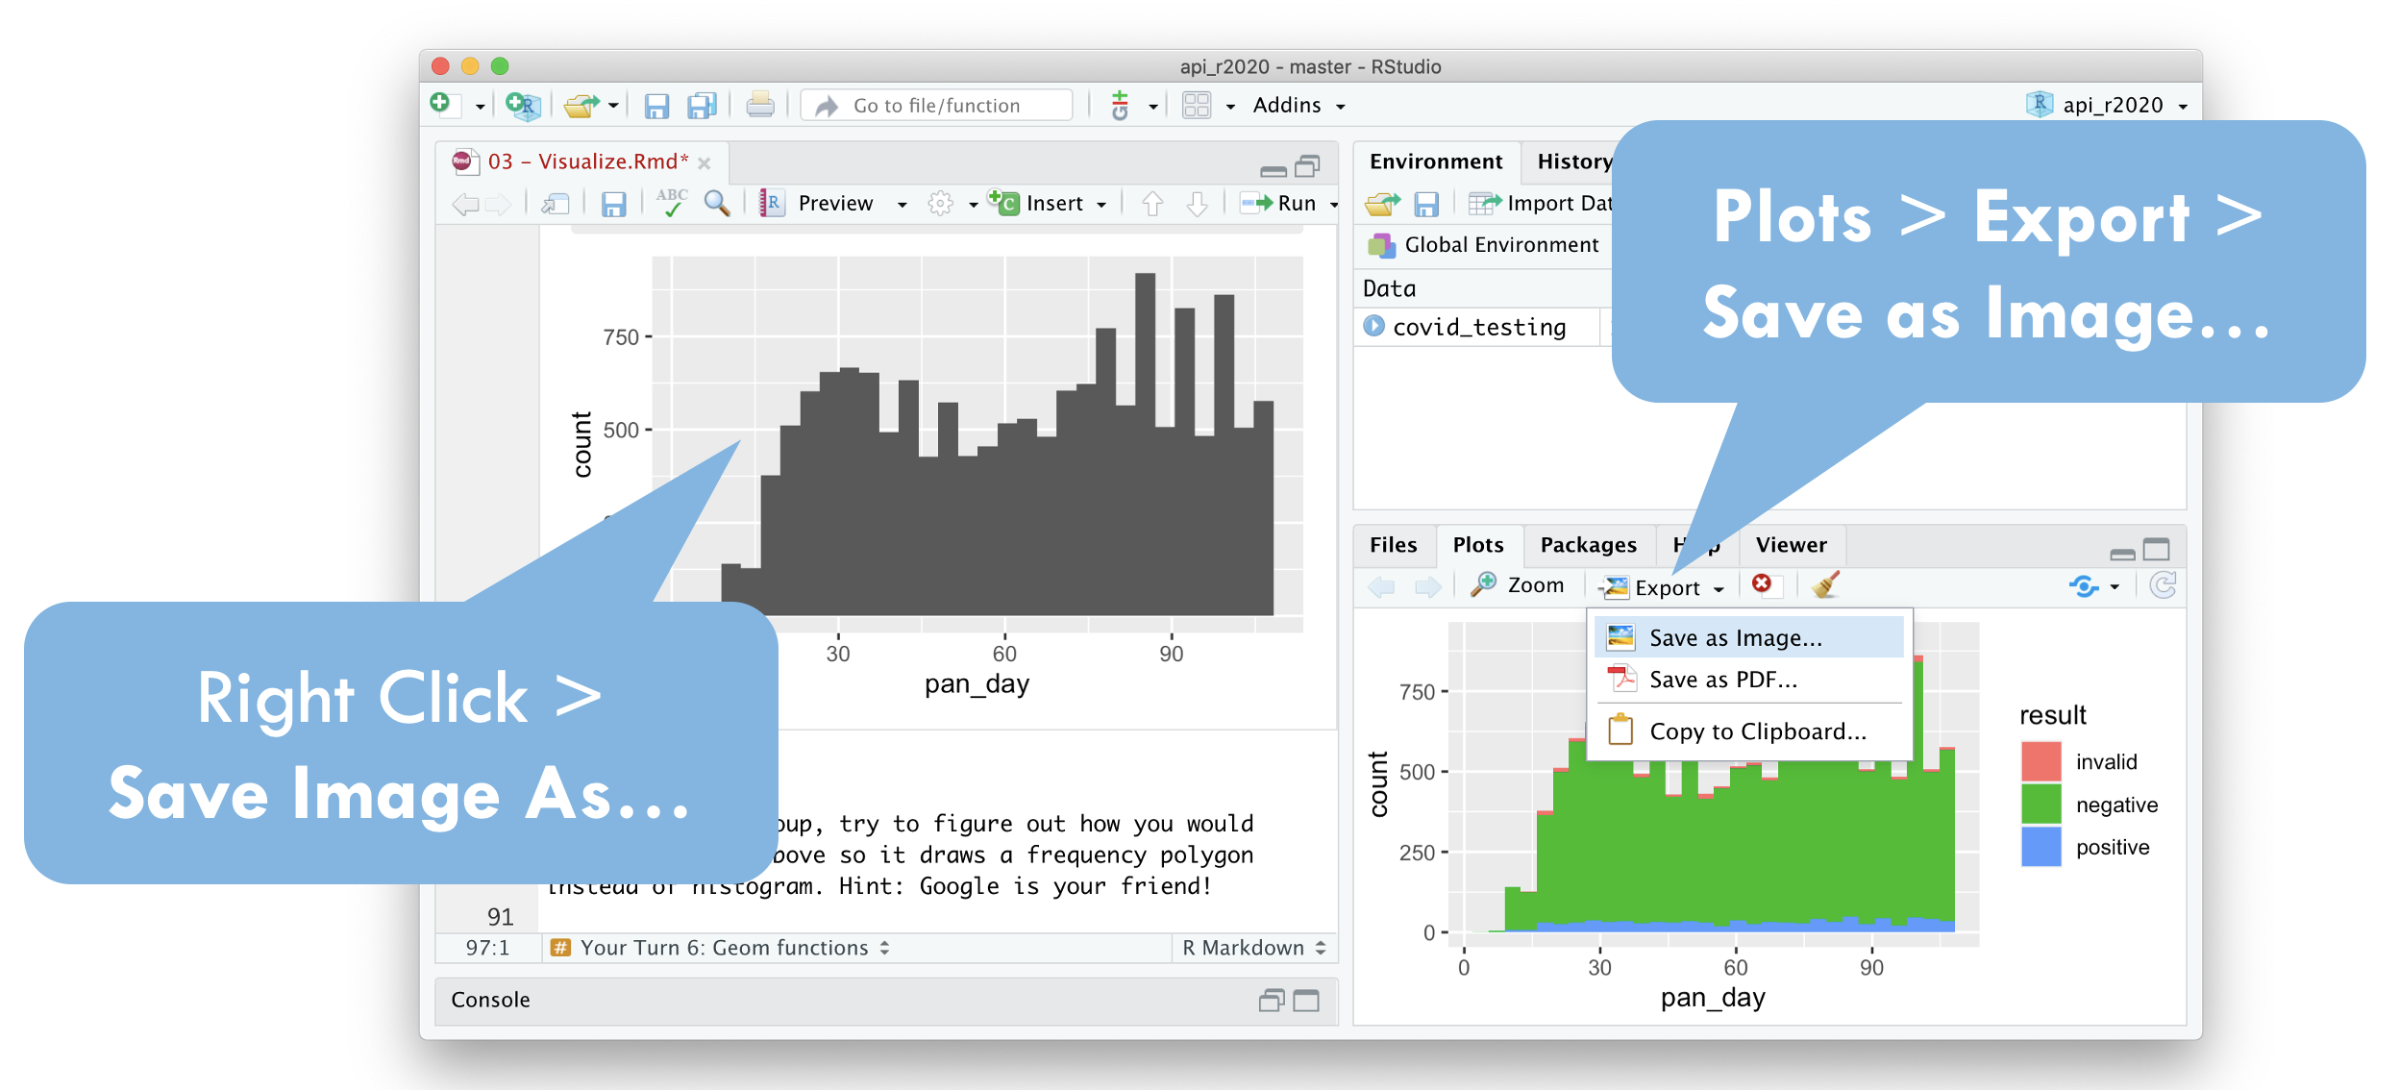Click the negative green legend swatch
This screenshot has height=1090, width=2399.
click(x=2040, y=805)
